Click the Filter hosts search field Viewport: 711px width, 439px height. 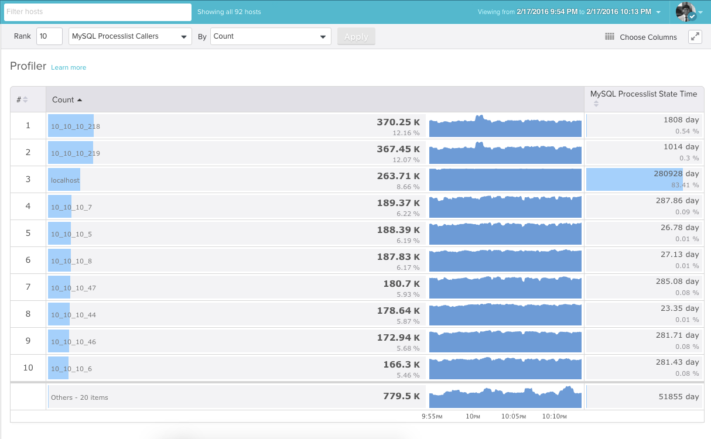[x=98, y=12]
